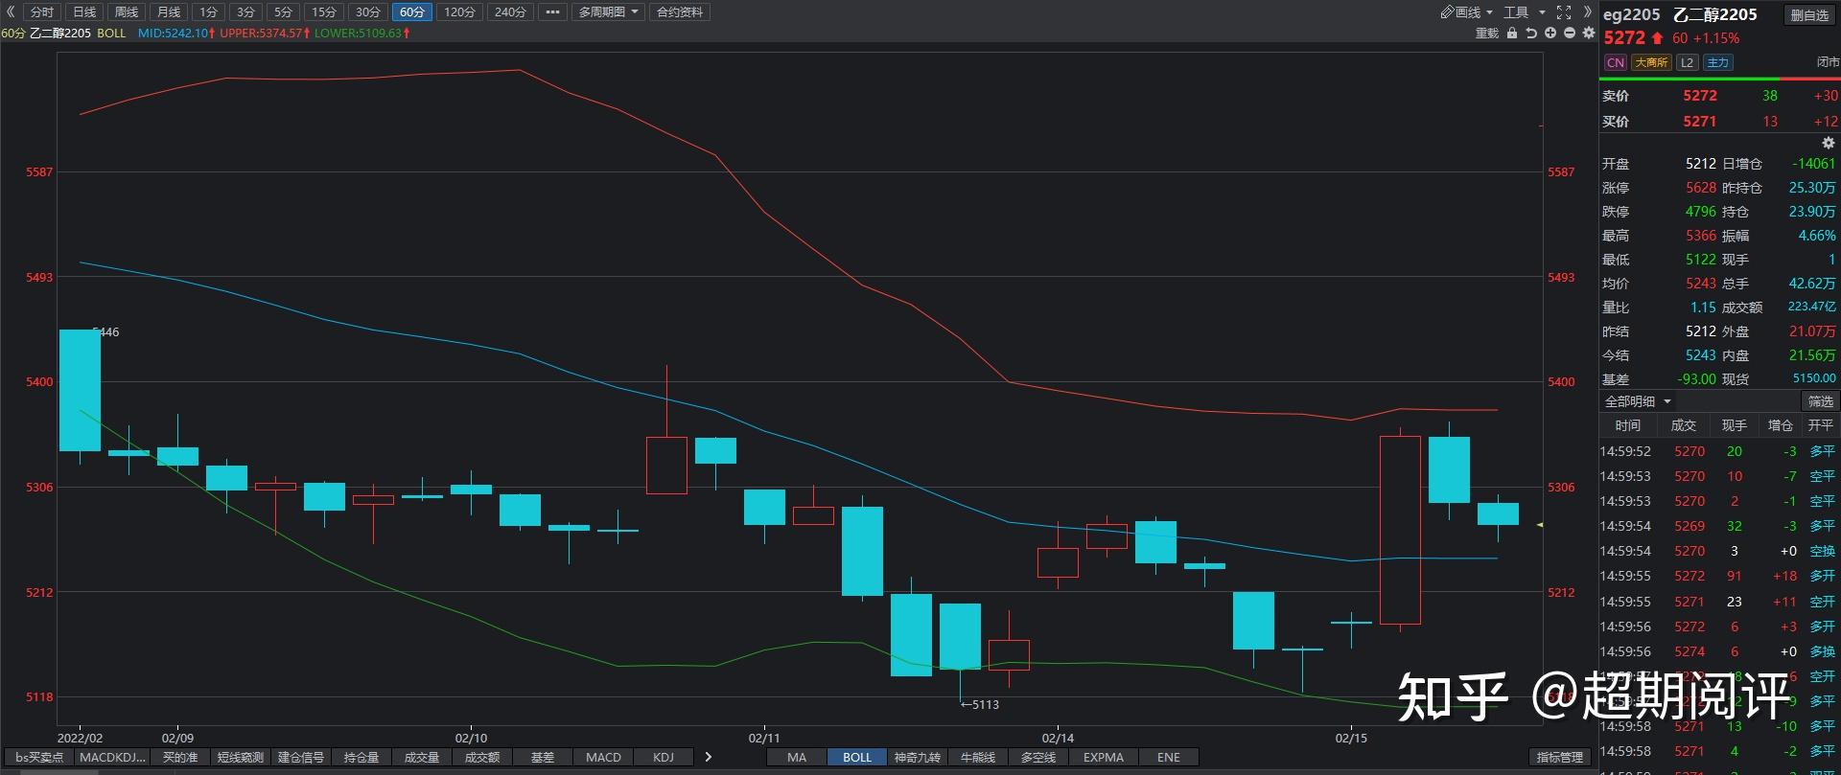
Task: Open quote panel settings gear
Action: point(1828,143)
